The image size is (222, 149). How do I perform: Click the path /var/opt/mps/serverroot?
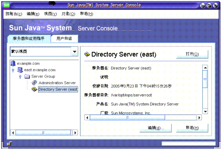131,95
